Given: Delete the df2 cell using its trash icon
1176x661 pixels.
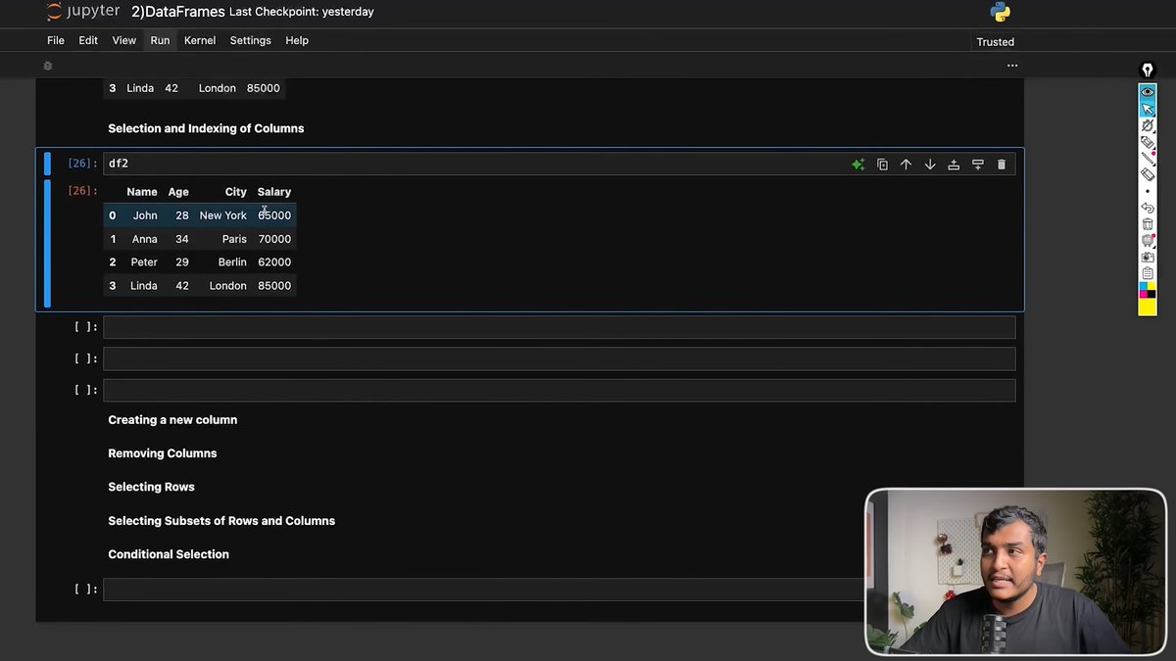Looking at the screenshot, I should [x=1001, y=165].
